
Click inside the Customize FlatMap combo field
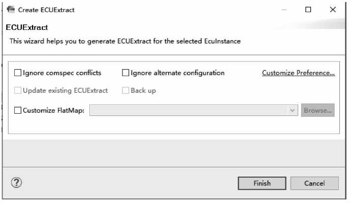188,111
